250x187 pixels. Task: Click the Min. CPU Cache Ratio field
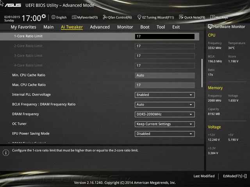tap(165, 75)
